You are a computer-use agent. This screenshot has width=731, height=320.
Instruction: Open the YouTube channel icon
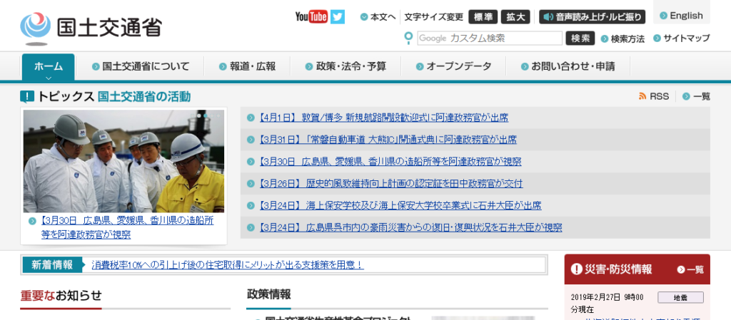coord(311,16)
